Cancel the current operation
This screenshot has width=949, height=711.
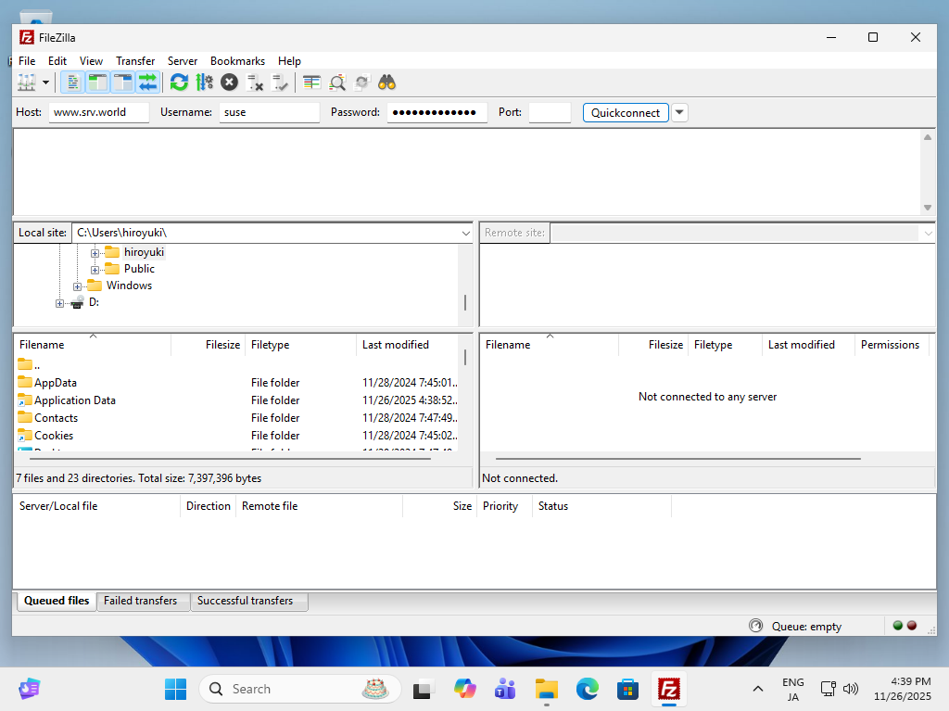(x=229, y=83)
